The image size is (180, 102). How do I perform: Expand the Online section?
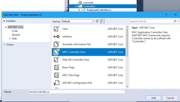click(4, 45)
